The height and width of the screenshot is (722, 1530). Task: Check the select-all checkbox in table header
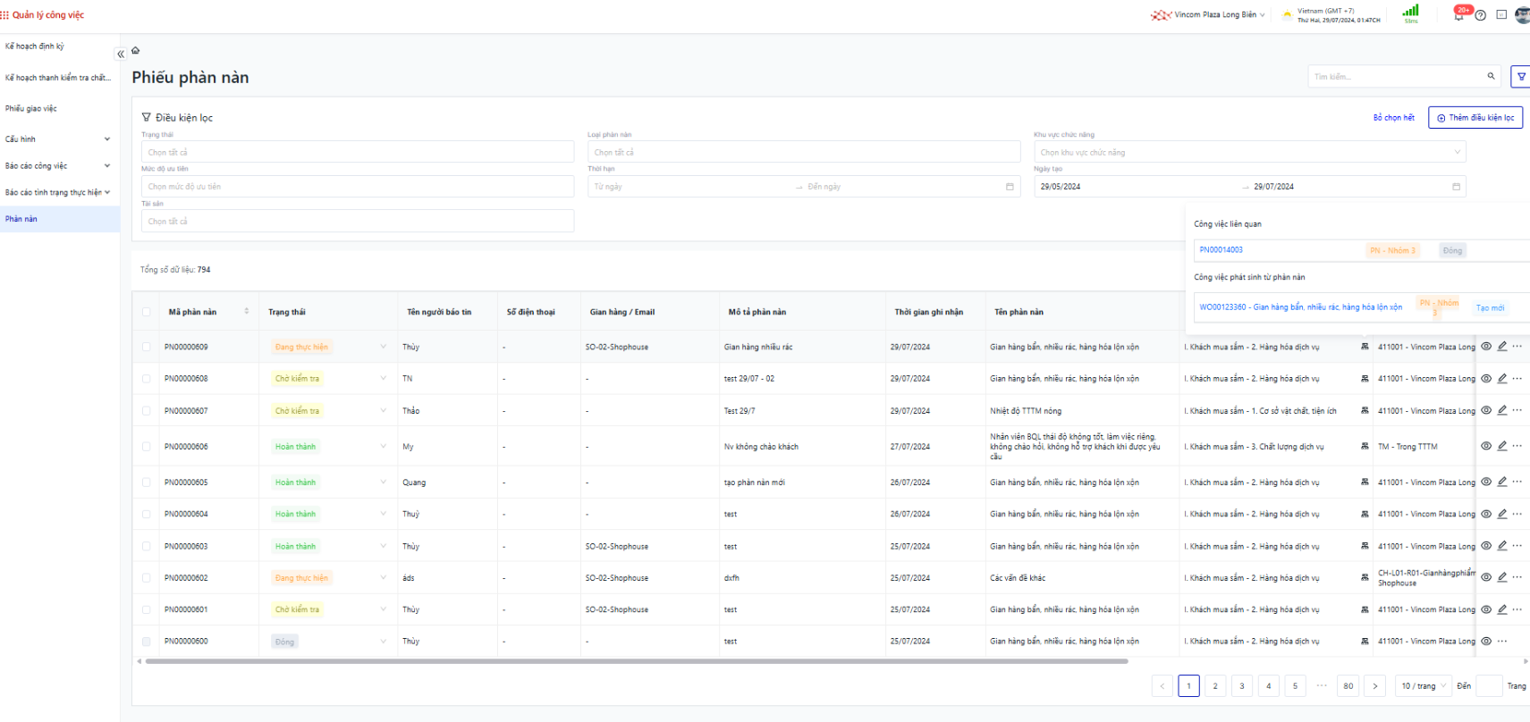pyautogui.click(x=147, y=312)
